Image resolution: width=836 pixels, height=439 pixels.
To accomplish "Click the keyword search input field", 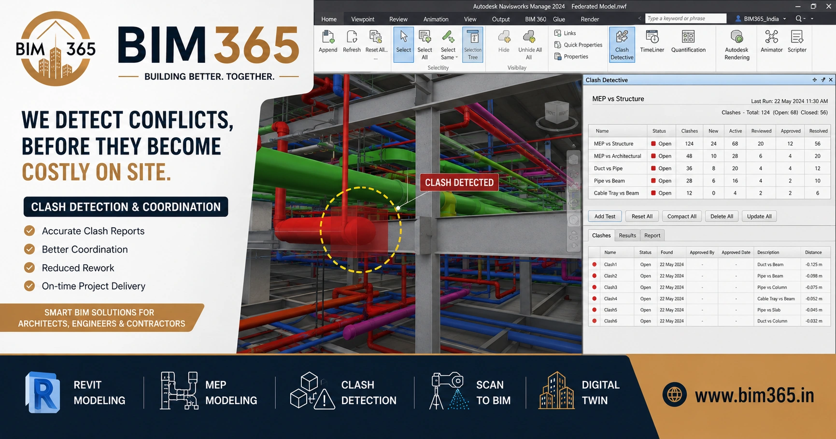I will [686, 18].
